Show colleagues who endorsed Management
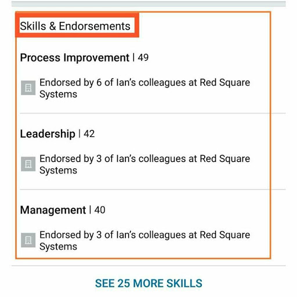The image size is (297, 297). 144,241
